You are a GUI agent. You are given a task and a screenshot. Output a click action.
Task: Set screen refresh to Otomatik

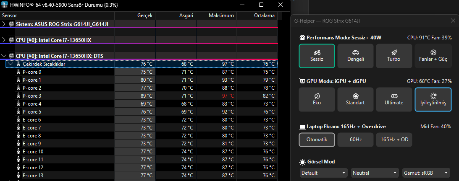317,140
